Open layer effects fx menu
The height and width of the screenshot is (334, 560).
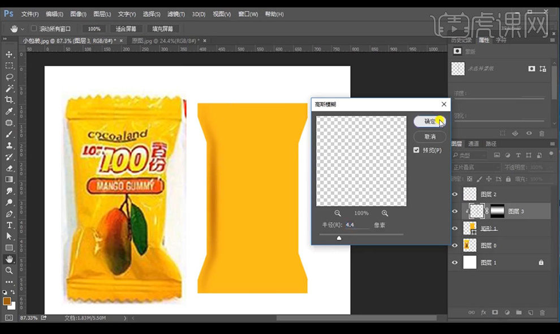click(x=484, y=312)
